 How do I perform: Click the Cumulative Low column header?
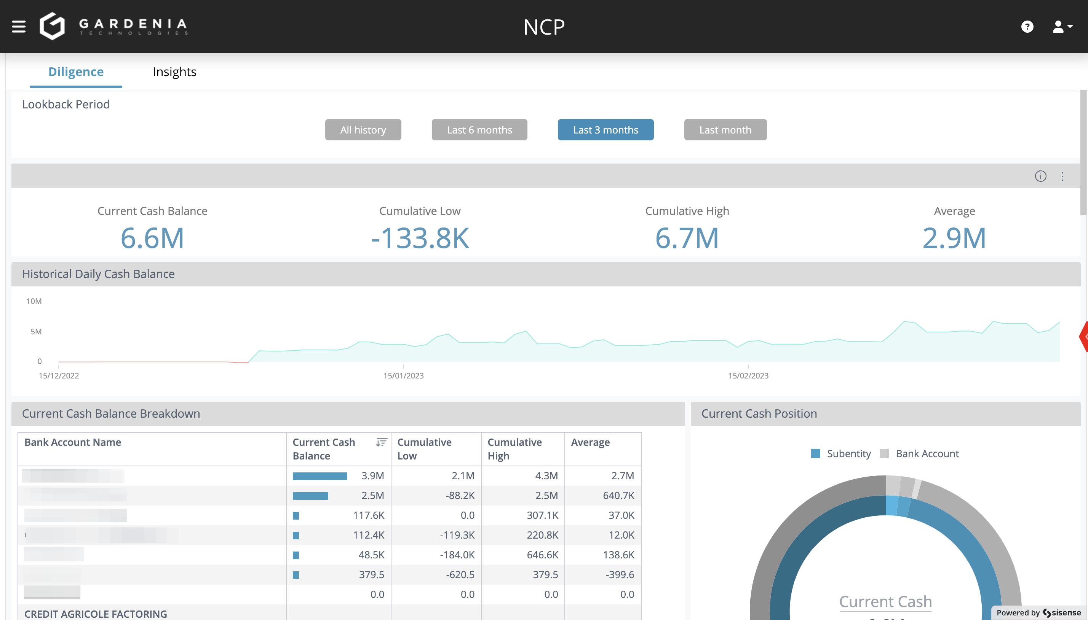pyautogui.click(x=436, y=449)
